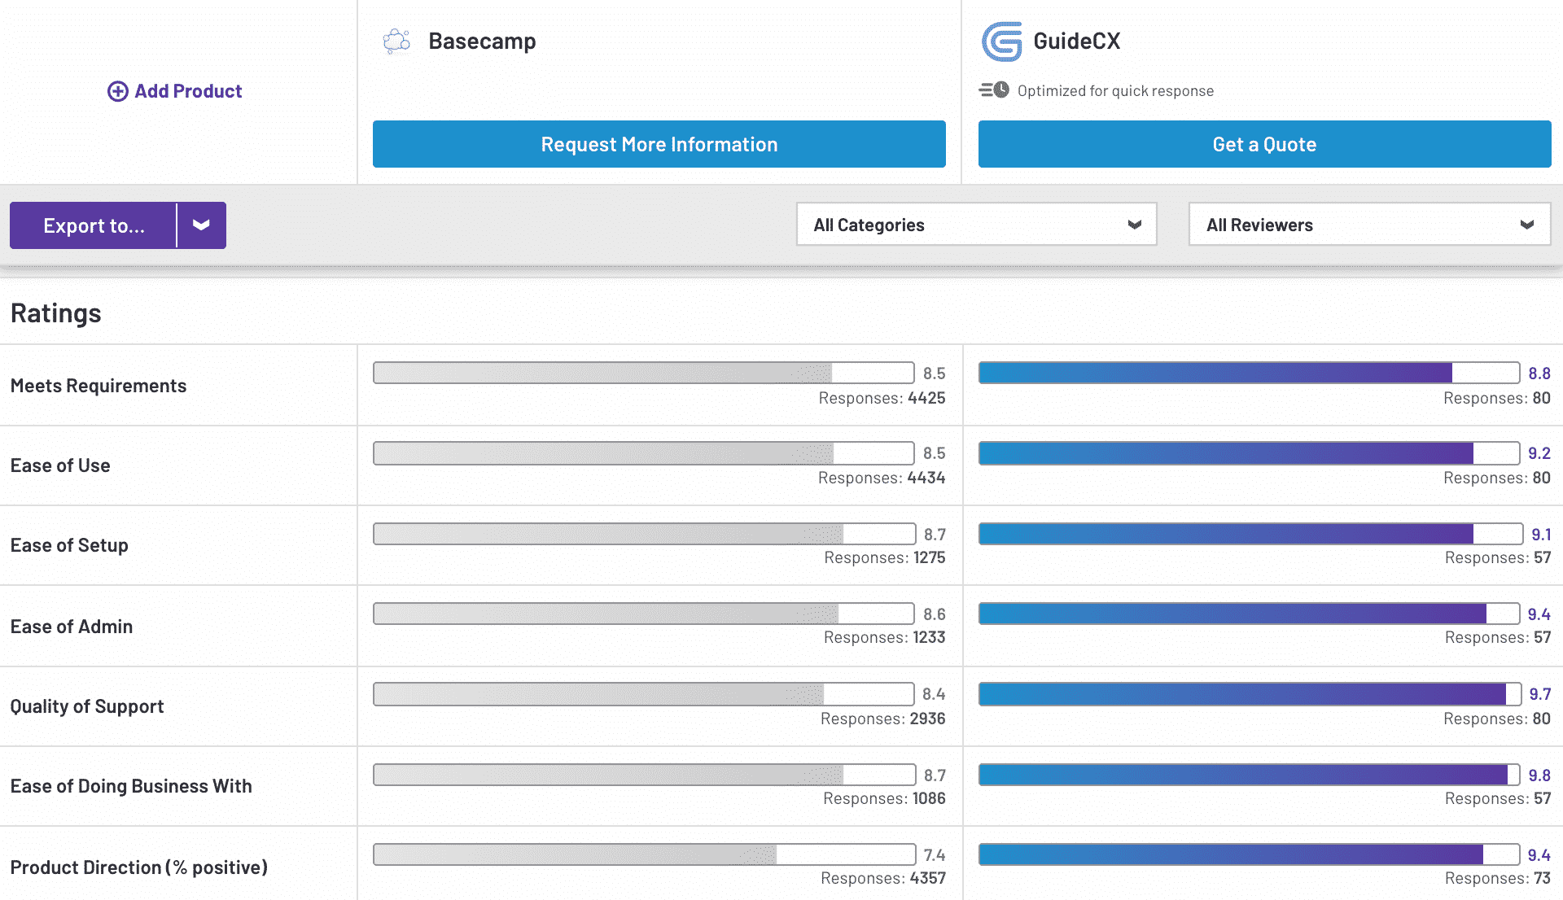
Task: Click the Responses: 4434 text
Action: tap(882, 478)
